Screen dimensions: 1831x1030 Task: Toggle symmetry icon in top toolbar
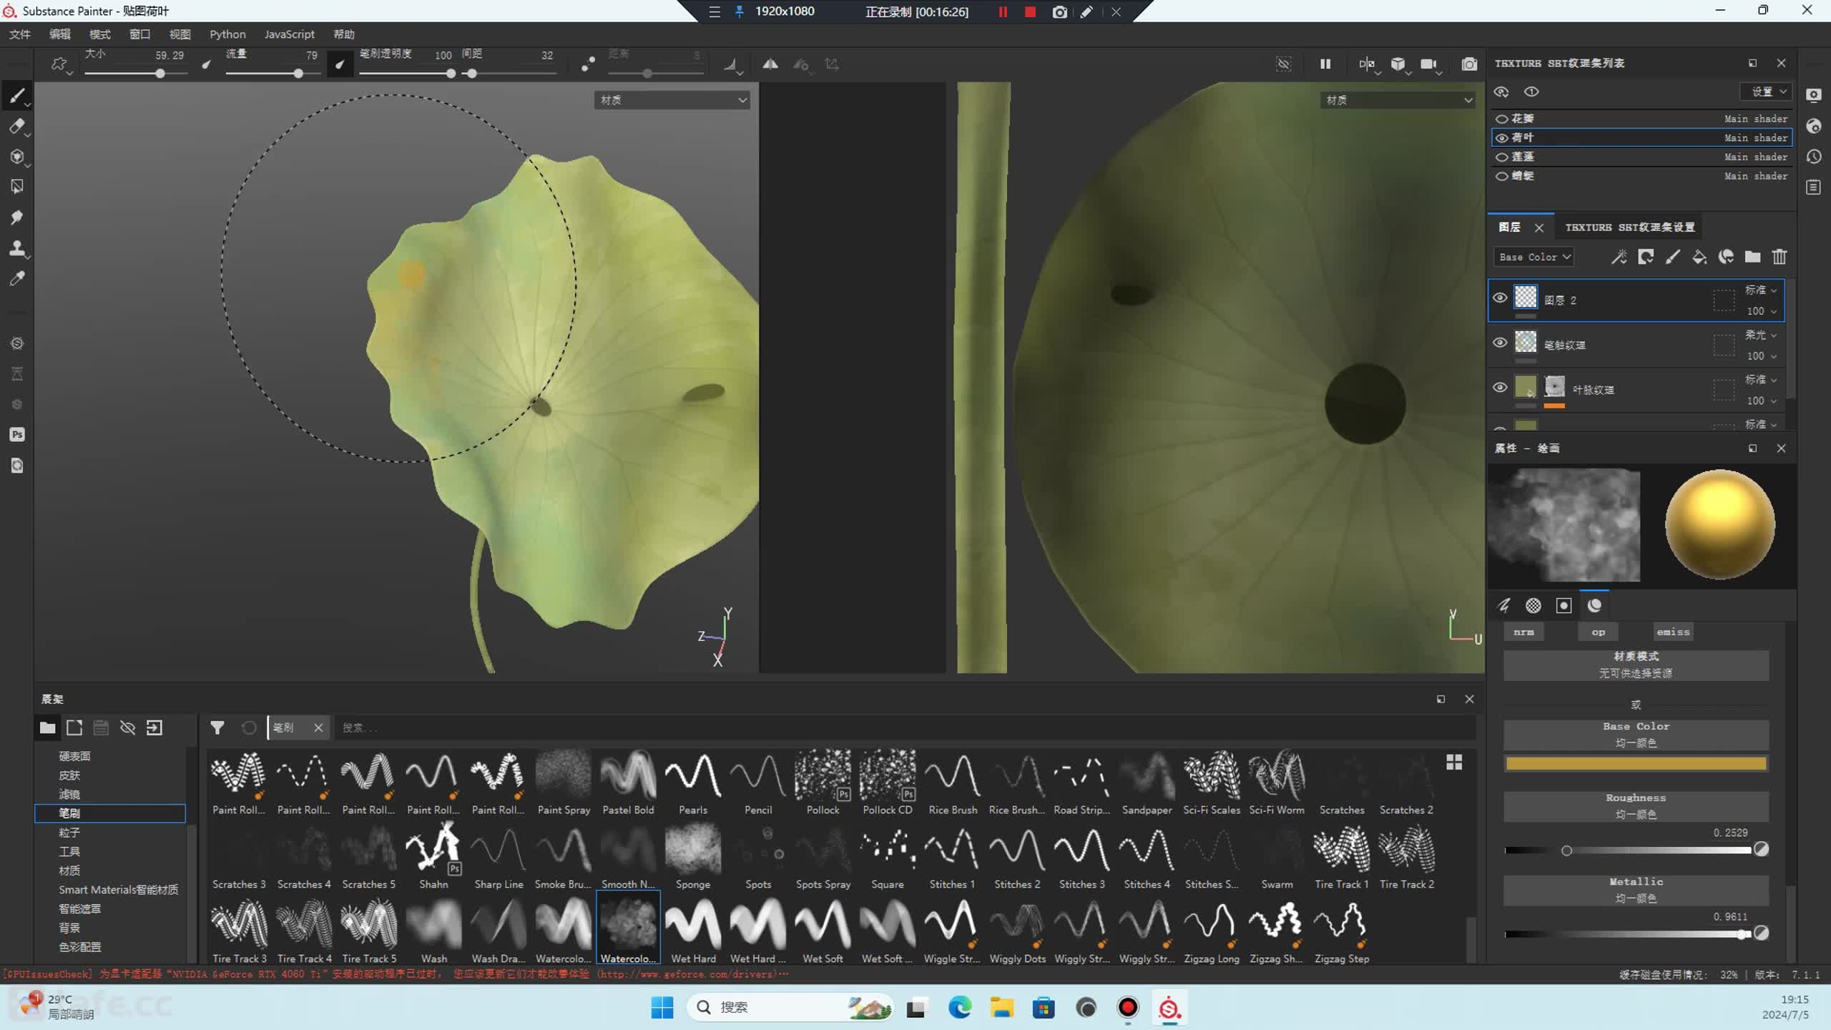pyautogui.click(x=770, y=64)
